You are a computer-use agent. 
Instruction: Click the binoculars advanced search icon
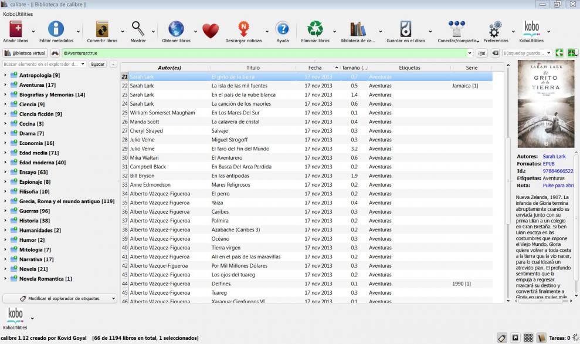coord(55,53)
